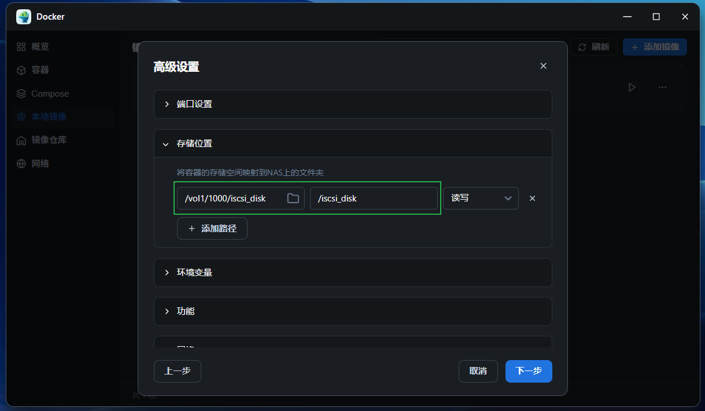
Task: Click the /iscsi_disk container path field
Action: (373, 199)
